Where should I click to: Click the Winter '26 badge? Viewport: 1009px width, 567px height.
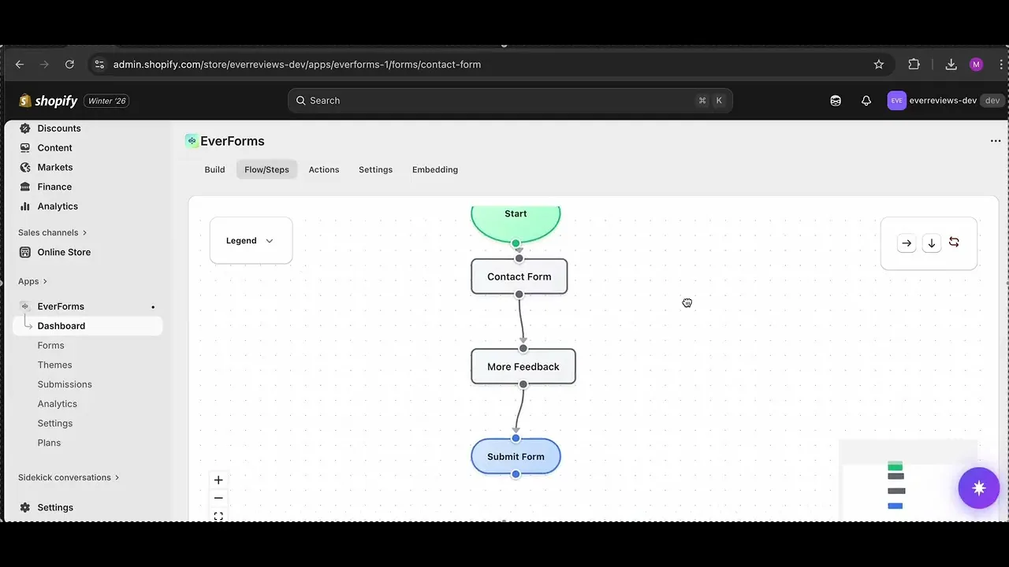coord(107,101)
